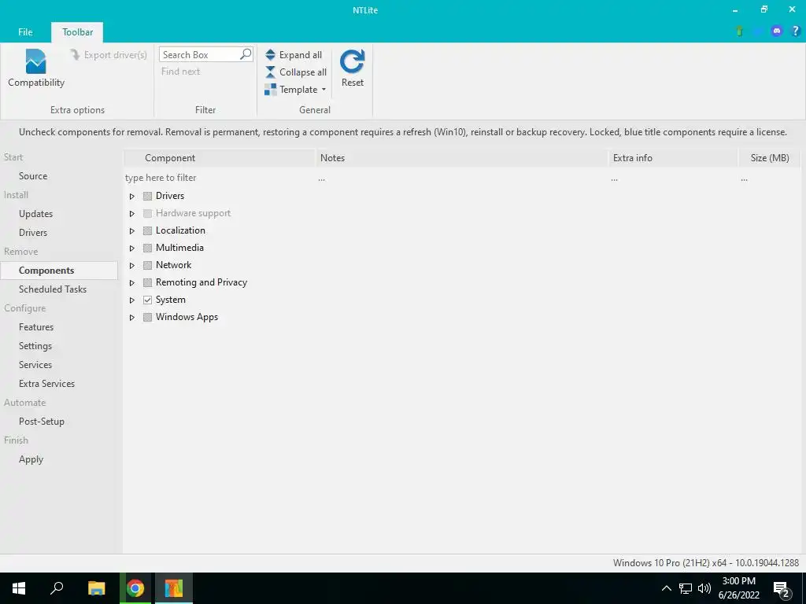Image resolution: width=806 pixels, height=604 pixels.
Task: Expand the Multimedia tree node
Action: pos(132,248)
